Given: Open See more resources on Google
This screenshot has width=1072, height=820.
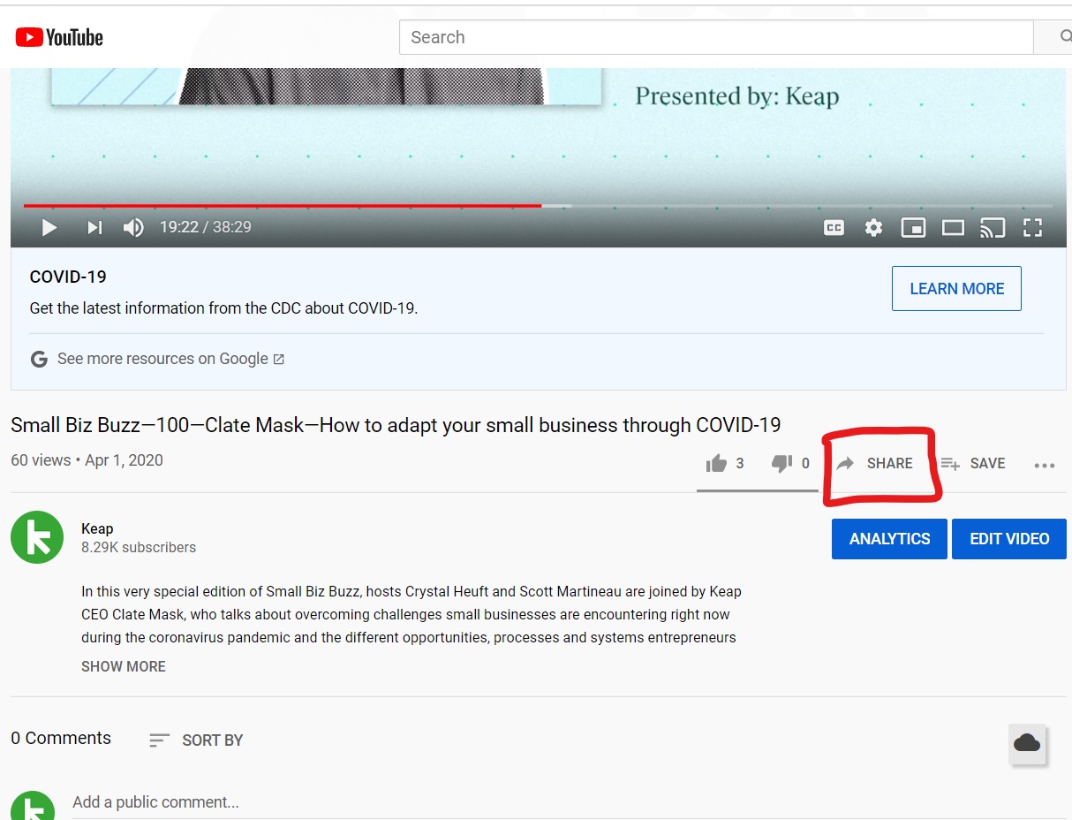Looking at the screenshot, I should [170, 359].
